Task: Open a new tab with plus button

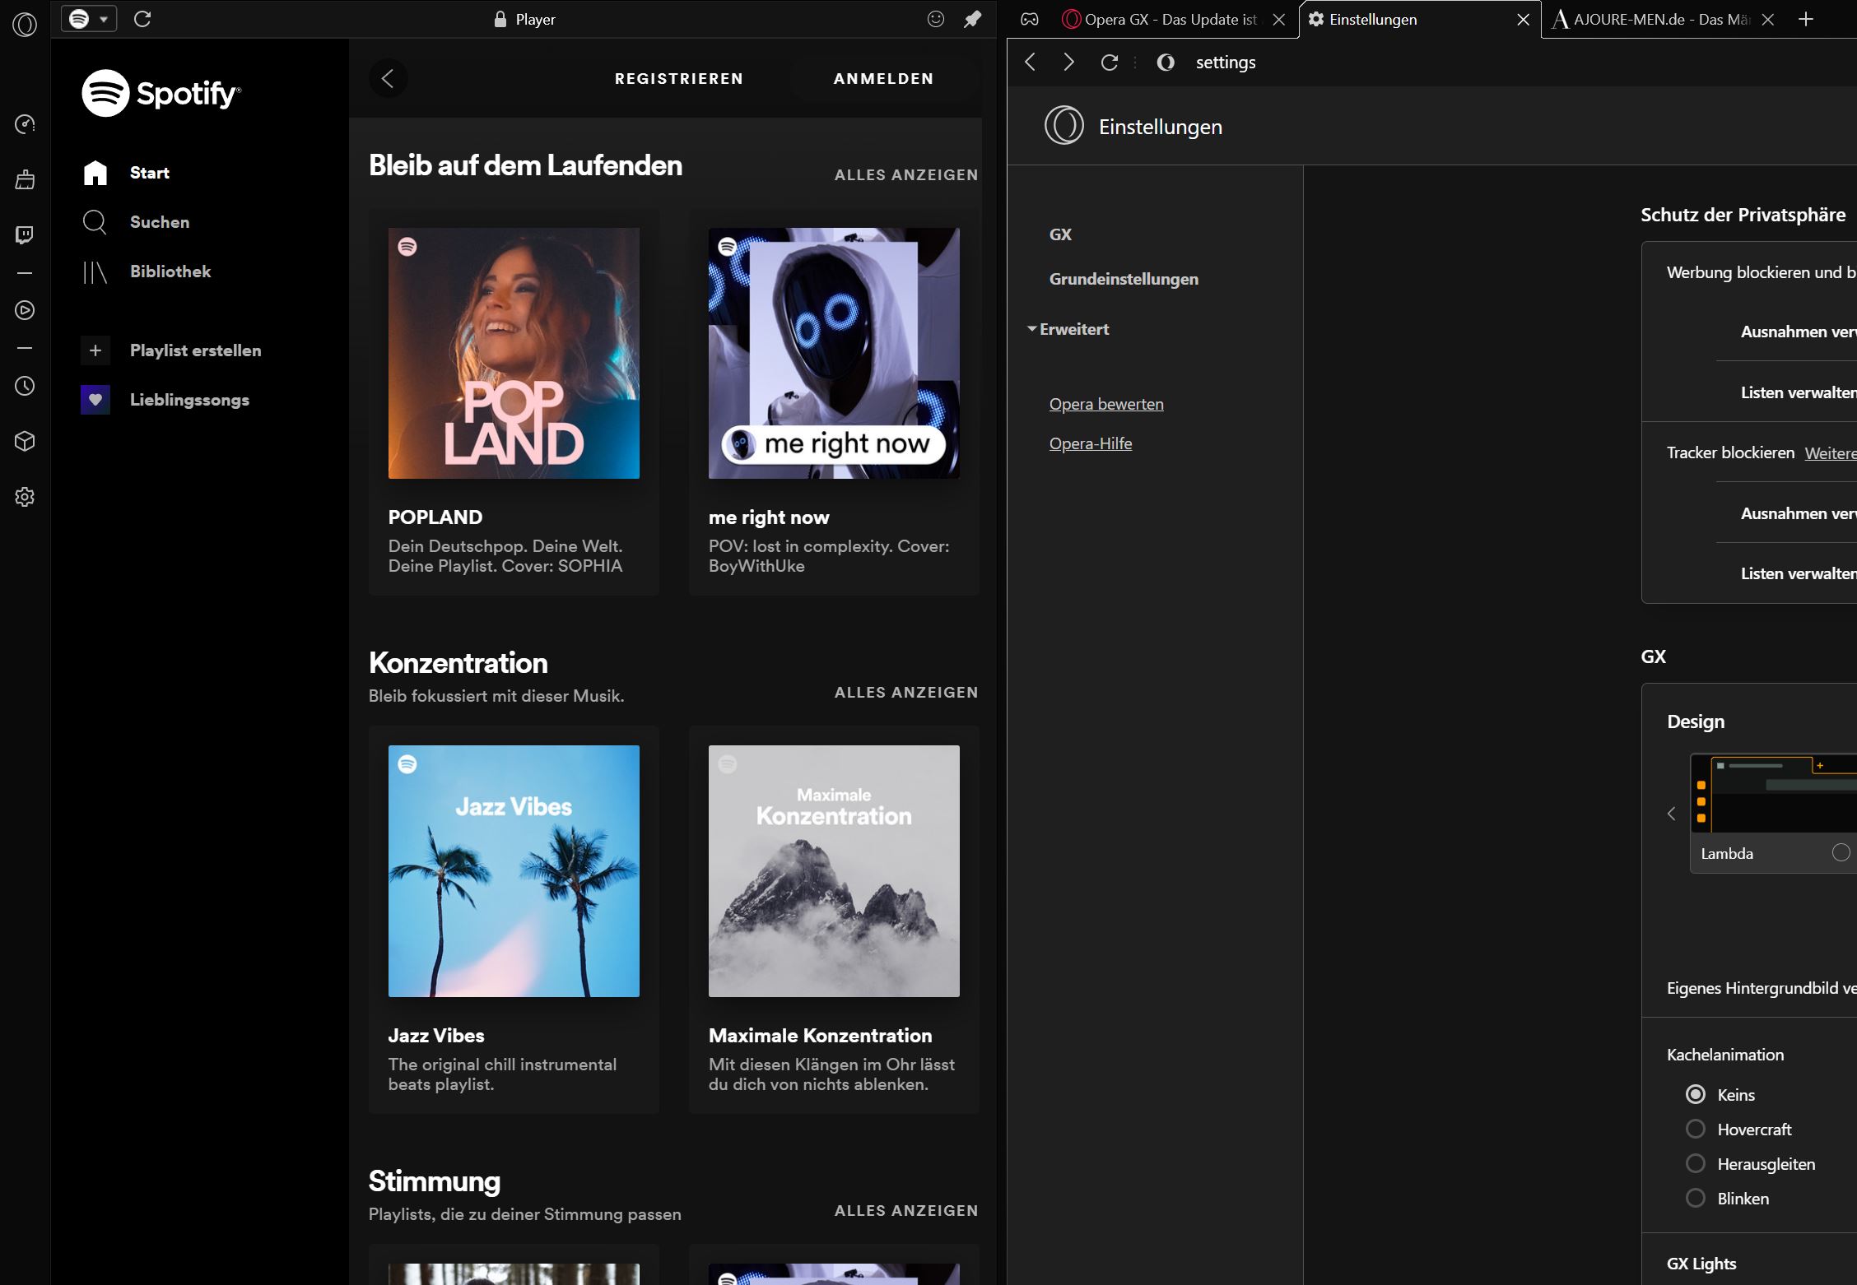Action: (x=1806, y=19)
